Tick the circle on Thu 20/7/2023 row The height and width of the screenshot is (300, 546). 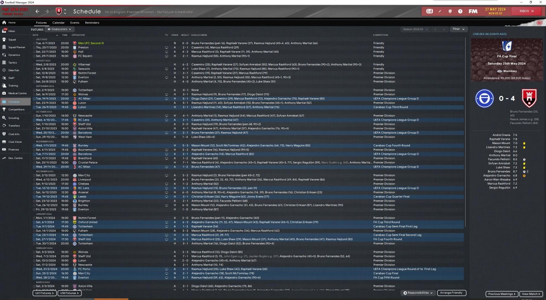(34, 47)
